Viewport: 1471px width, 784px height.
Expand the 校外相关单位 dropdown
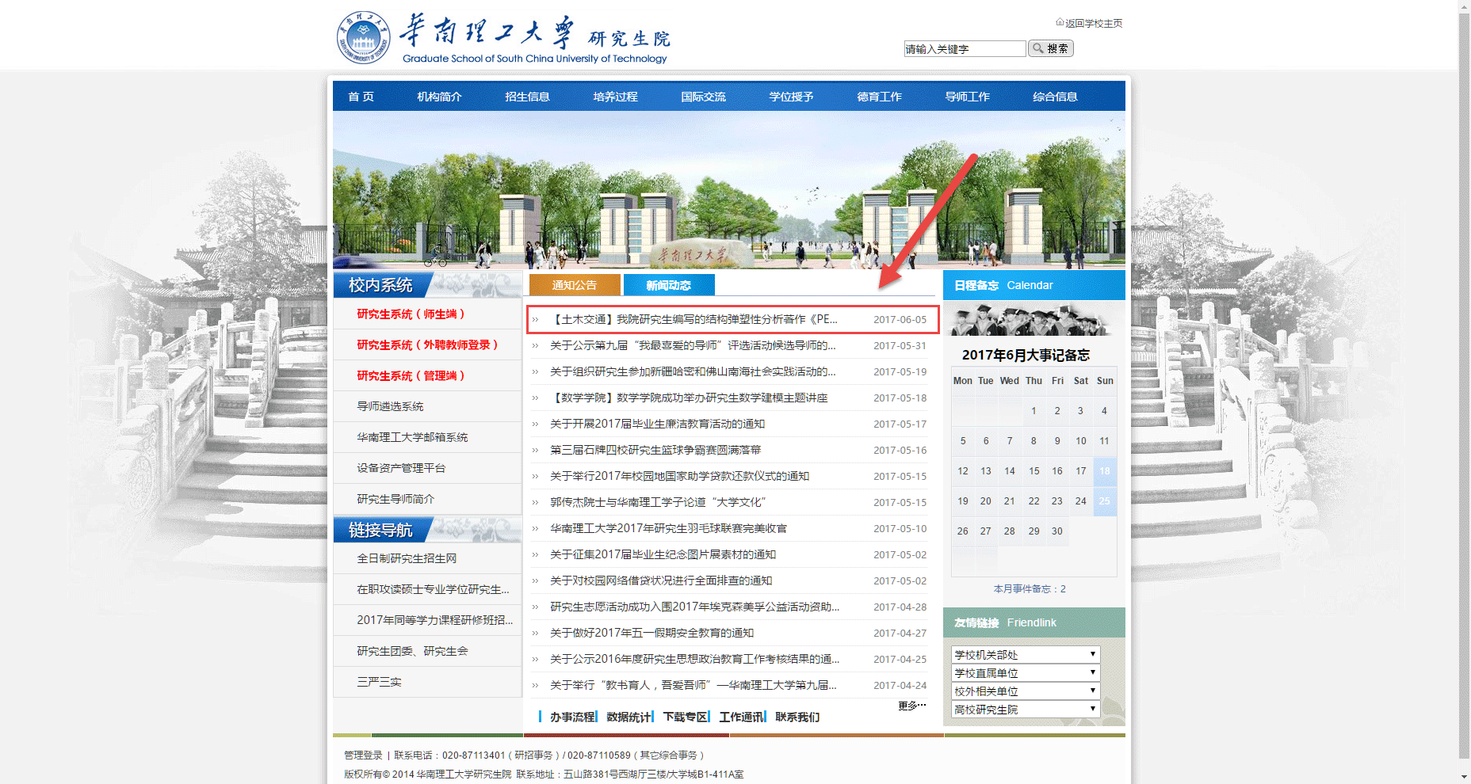pyautogui.click(x=1026, y=691)
